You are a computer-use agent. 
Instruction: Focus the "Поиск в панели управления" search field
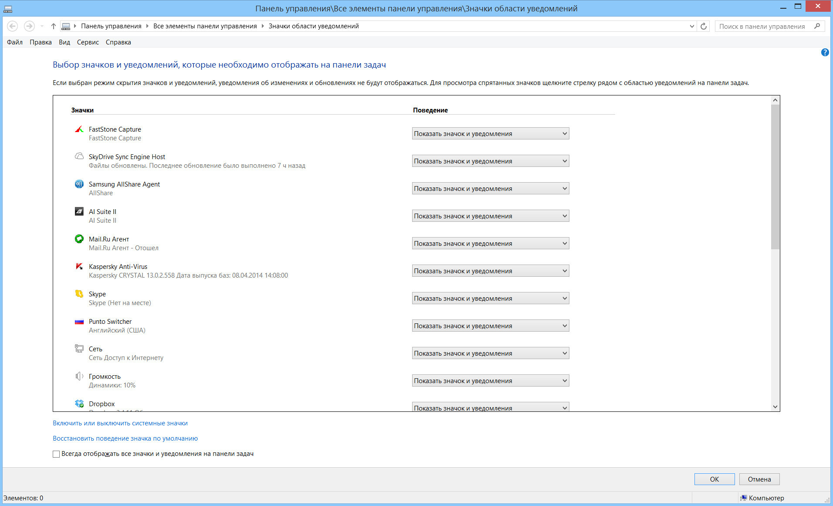(762, 27)
